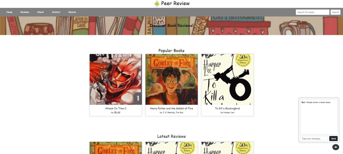Click the Peer Review site title
343x154 pixels.
[175, 3]
